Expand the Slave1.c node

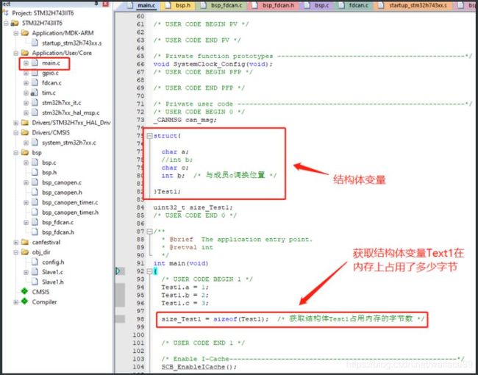tap(26, 272)
